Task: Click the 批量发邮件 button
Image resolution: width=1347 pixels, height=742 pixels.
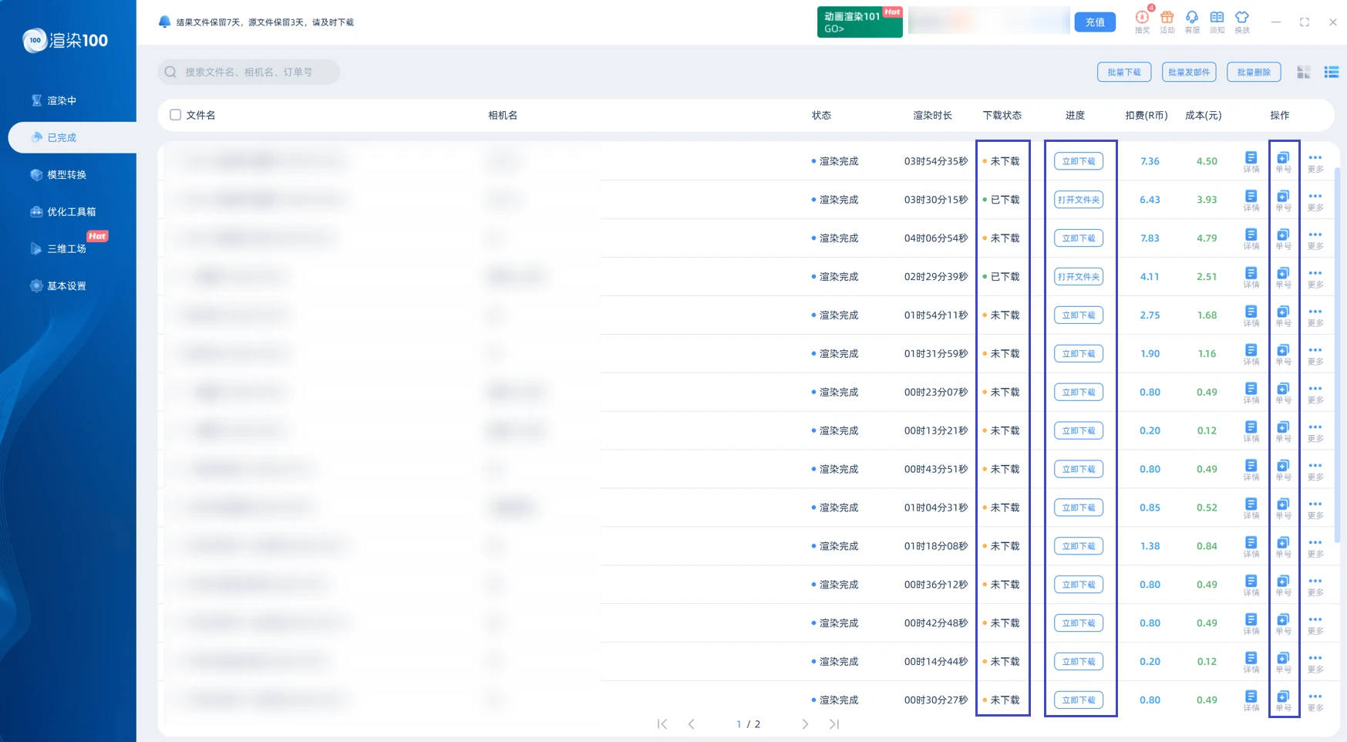Action: 1189,72
